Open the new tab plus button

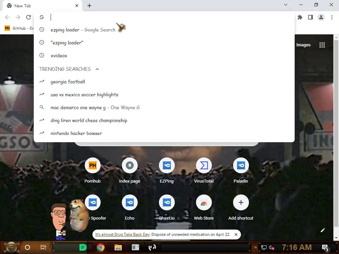tap(89, 6)
